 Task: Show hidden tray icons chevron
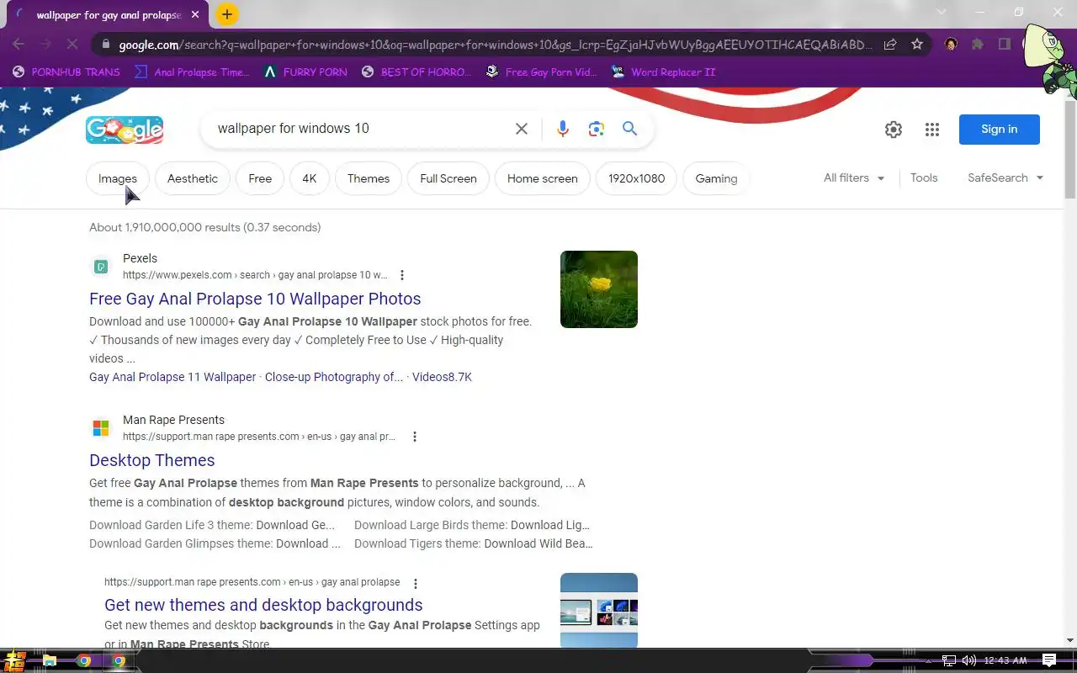(x=930, y=660)
